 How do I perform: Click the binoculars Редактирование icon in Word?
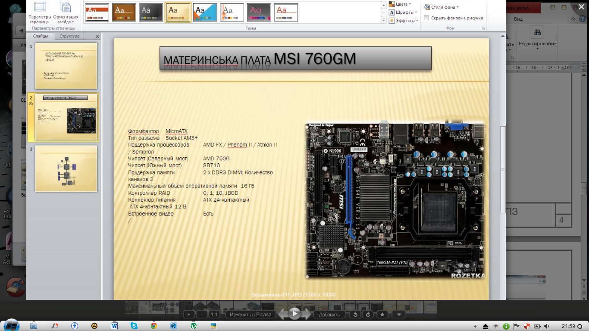tap(537, 33)
